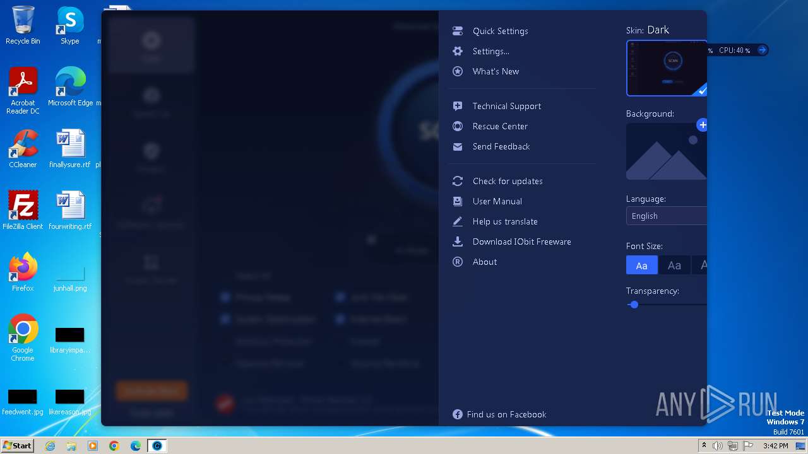Click the volume speaker tray icon
The image size is (808, 454).
[718, 446]
